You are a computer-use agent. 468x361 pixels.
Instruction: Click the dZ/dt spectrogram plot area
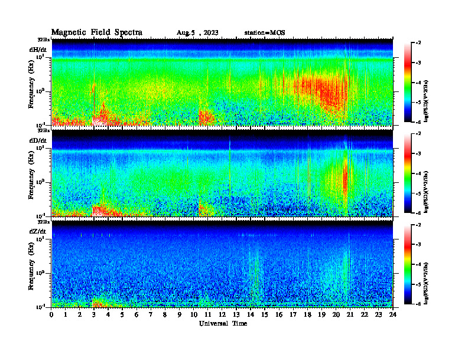(222, 264)
